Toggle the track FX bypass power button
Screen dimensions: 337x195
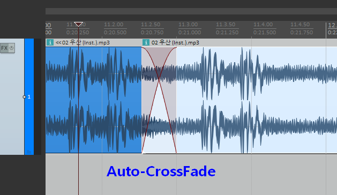pos(12,48)
